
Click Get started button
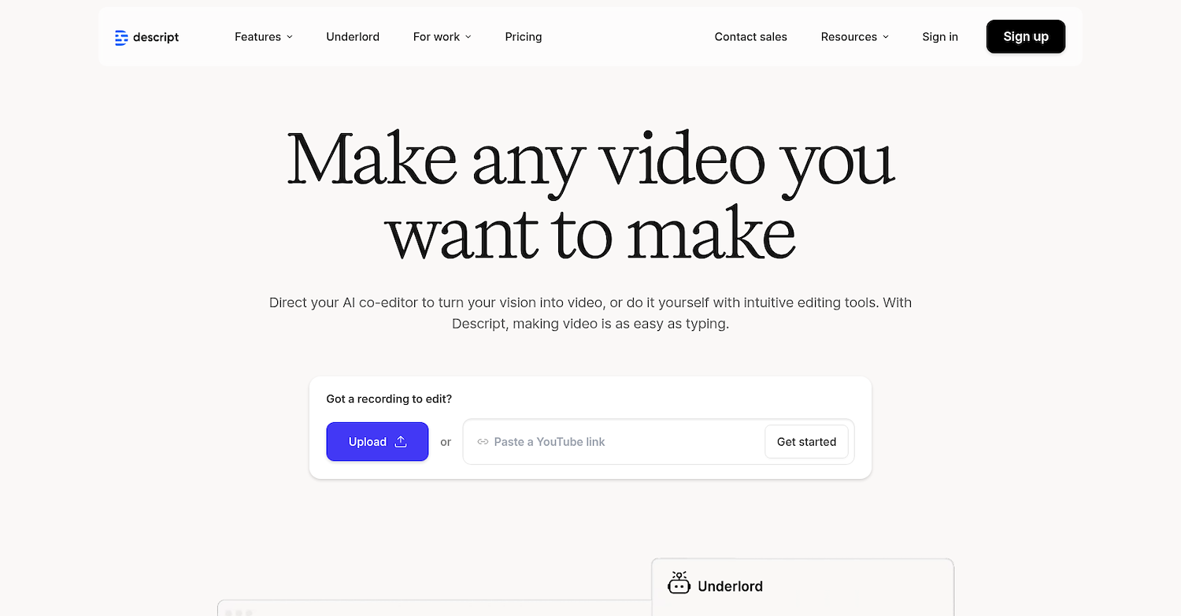point(806,442)
